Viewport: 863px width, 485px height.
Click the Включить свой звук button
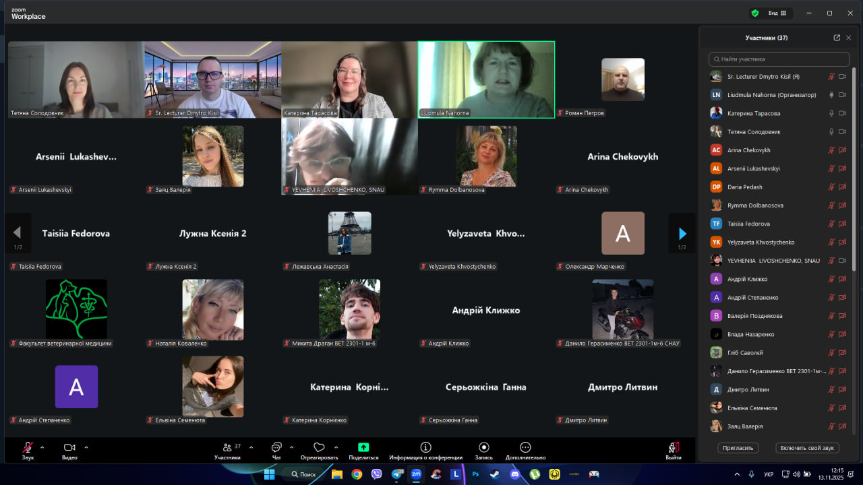click(807, 448)
